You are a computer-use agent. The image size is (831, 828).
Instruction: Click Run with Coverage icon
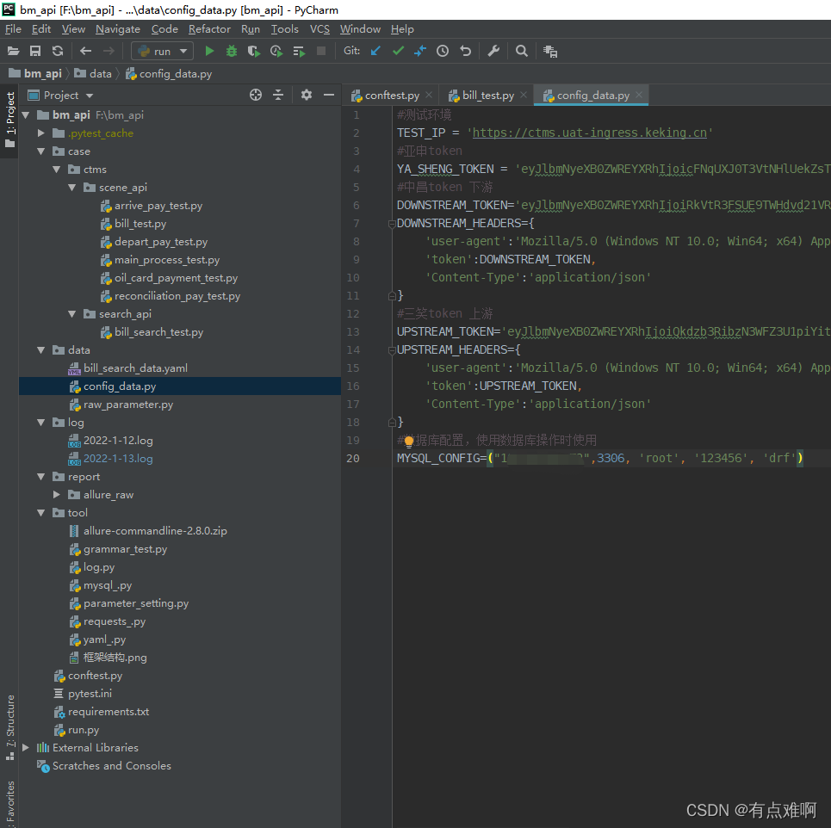(254, 51)
